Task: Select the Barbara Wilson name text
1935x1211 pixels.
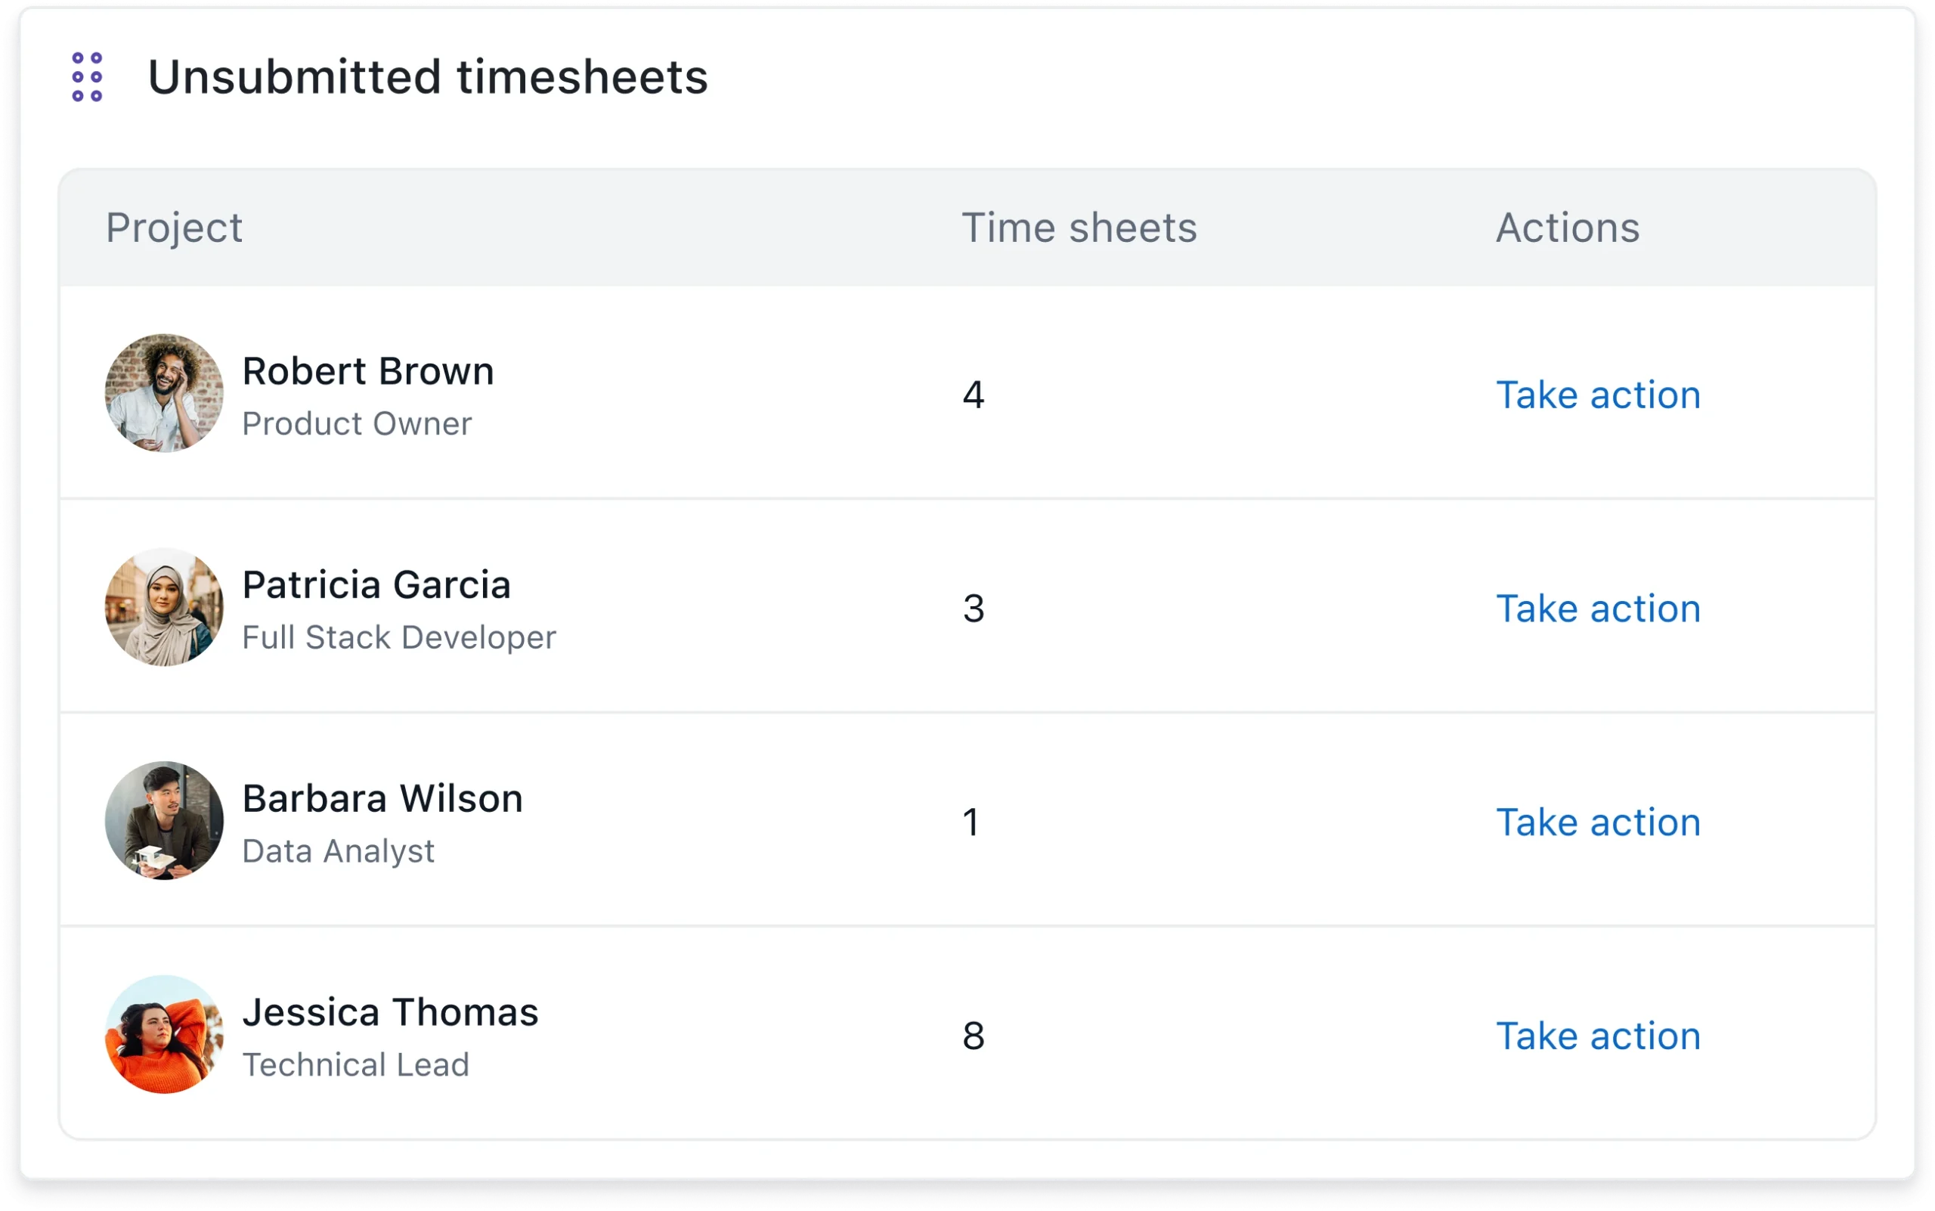Action: (x=382, y=798)
